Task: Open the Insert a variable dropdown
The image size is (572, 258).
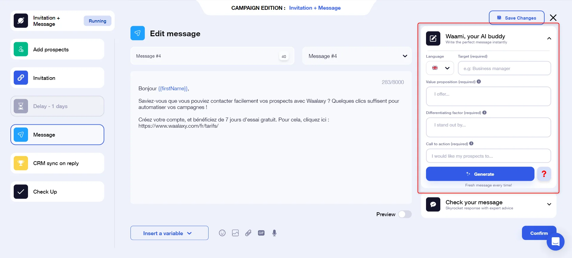Action: click(x=169, y=233)
